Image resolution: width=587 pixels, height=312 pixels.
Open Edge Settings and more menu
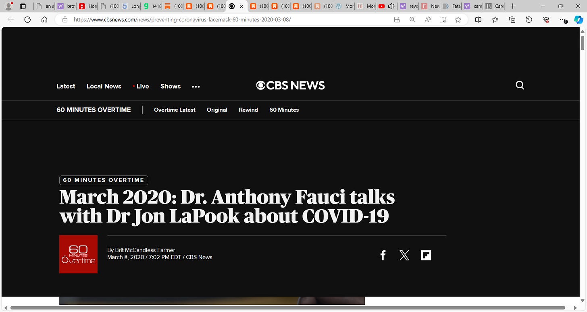point(563,19)
